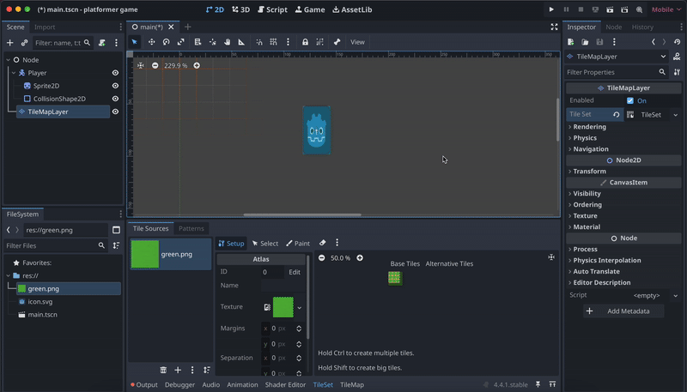Click the lock selected node icon

[305, 42]
